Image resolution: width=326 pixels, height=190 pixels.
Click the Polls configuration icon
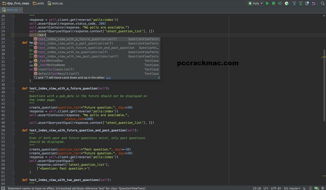click(250, 3)
